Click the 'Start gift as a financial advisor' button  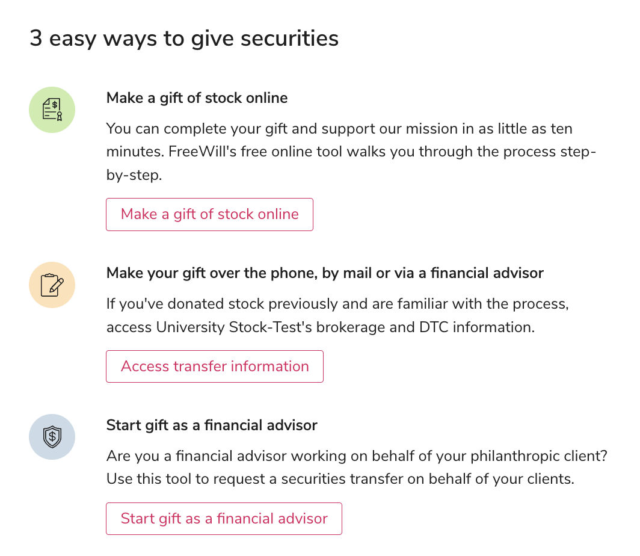[x=224, y=519]
